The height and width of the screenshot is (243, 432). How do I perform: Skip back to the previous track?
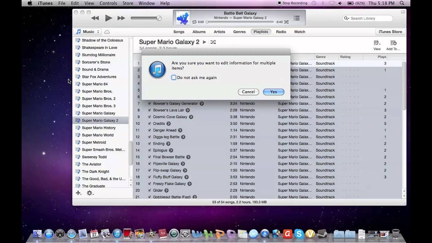[x=95, y=18]
